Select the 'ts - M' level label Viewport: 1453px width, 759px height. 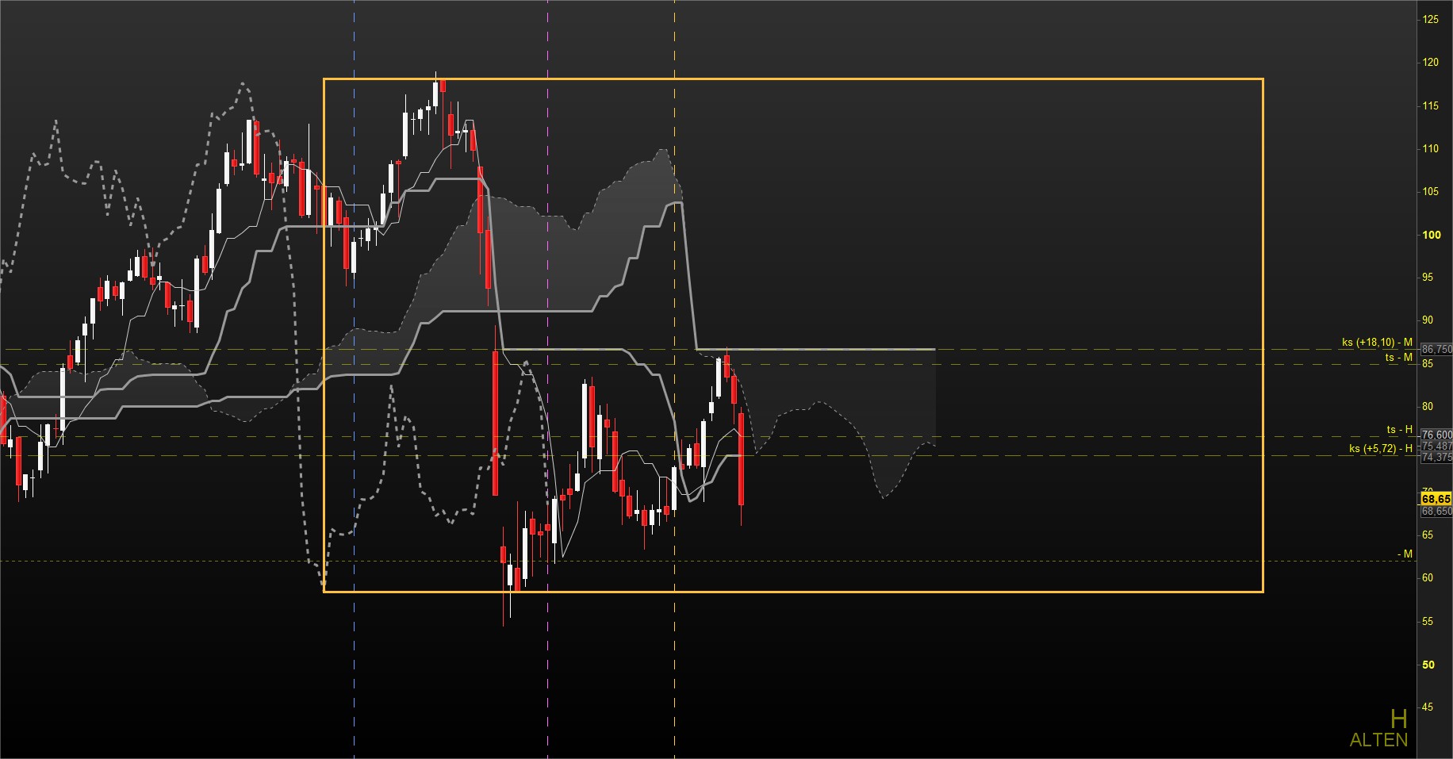(1399, 358)
